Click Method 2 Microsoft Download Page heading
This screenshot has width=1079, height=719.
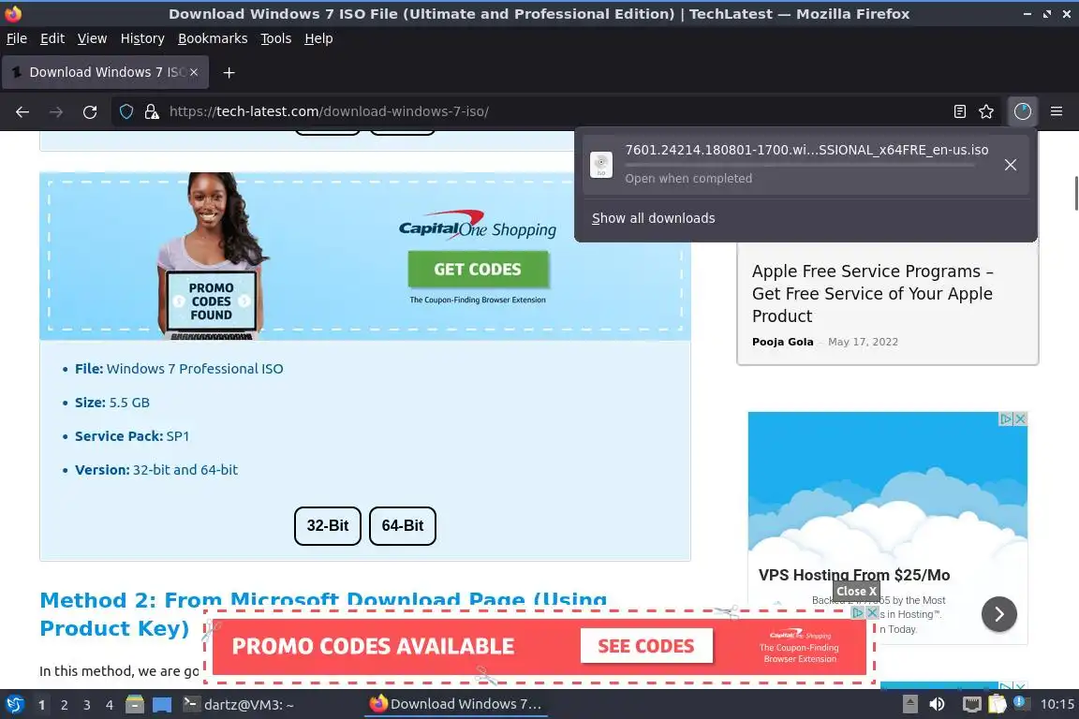click(323, 614)
